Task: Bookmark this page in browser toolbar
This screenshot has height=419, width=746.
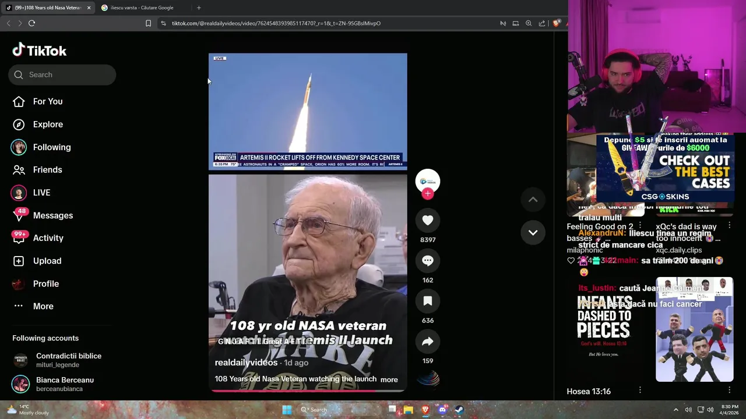Action: (x=148, y=23)
